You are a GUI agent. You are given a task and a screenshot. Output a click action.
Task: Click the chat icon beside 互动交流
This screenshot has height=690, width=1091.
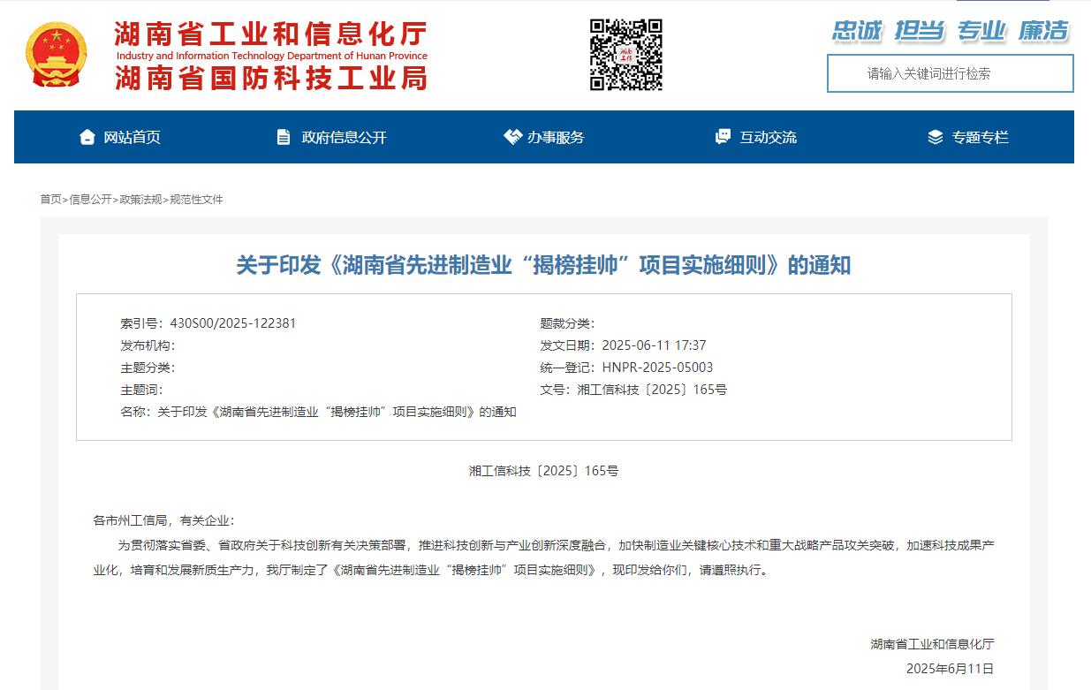(723, 137)
